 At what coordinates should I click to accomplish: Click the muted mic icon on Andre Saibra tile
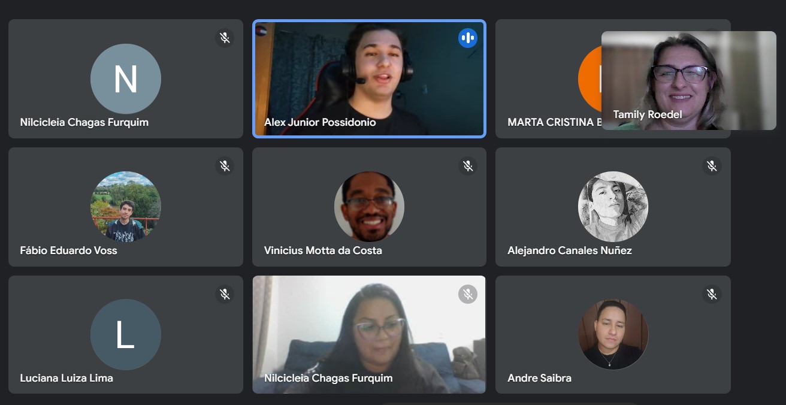coord(712,294)
